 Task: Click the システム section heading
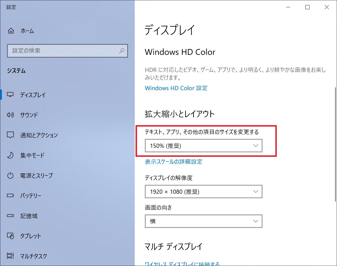(16, 71)
